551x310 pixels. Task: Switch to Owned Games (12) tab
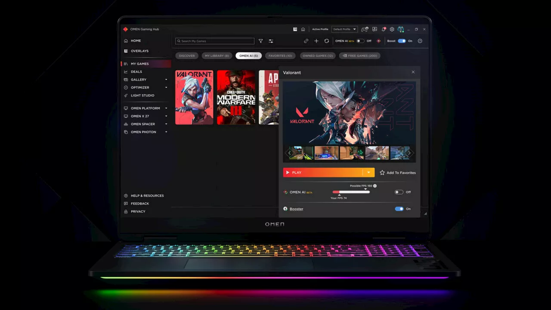click(x=317, y=56)
